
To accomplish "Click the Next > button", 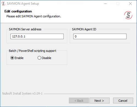I will click(99, 101).
